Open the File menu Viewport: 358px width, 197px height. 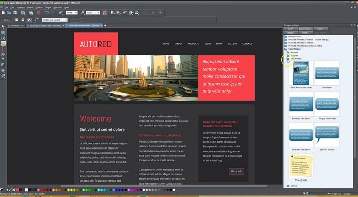pyautogui.click(x=6, y=8)
